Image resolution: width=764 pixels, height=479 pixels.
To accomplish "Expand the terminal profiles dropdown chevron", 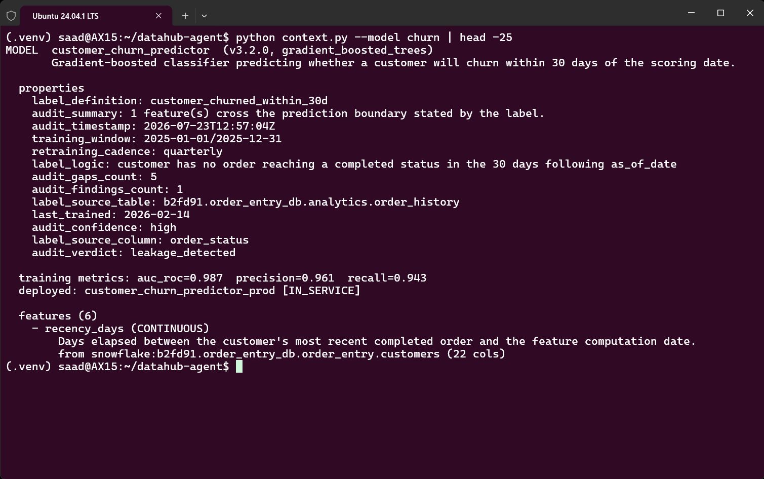I will tap(204, 16).
